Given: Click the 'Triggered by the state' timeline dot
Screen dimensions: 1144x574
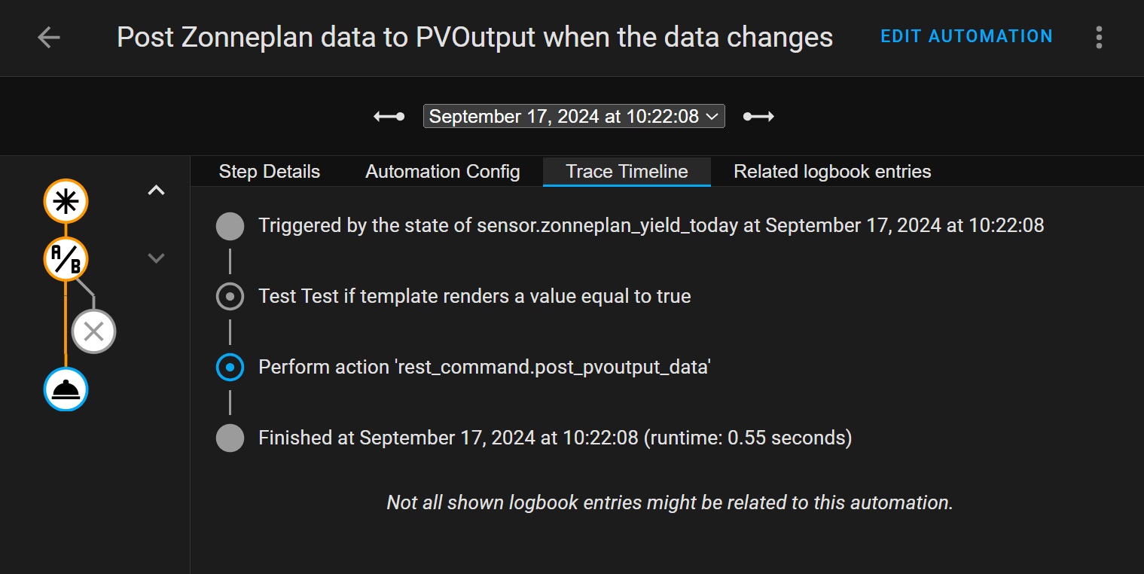Looking at the screenshot, I should [230, 226].
